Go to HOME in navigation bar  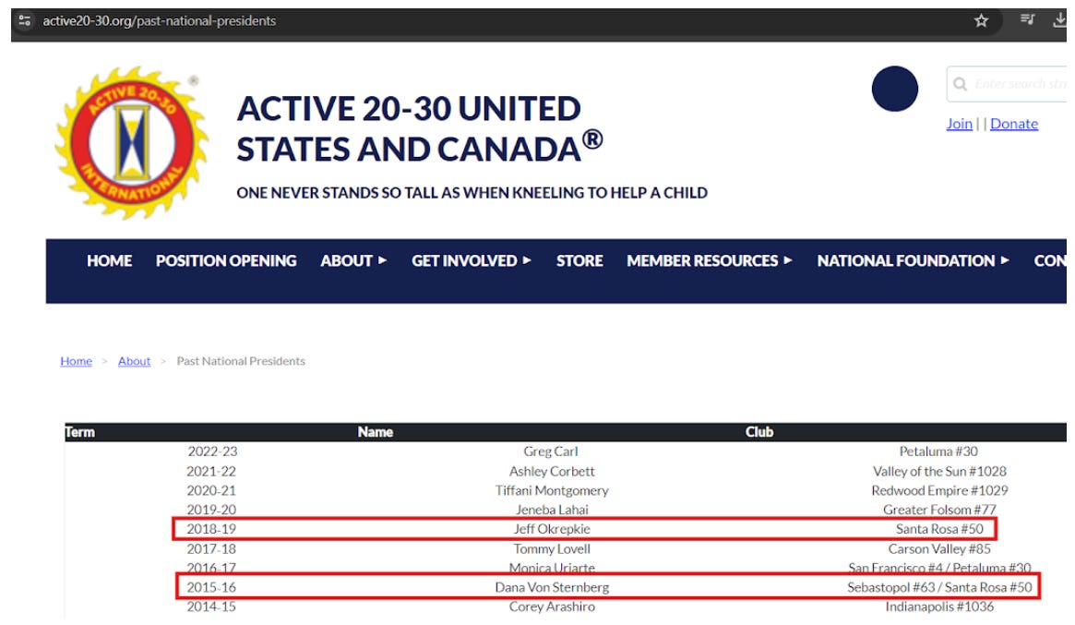110,260
